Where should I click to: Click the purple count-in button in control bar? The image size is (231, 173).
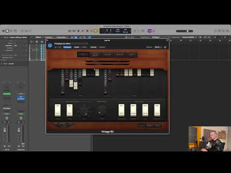click(150, 31)
